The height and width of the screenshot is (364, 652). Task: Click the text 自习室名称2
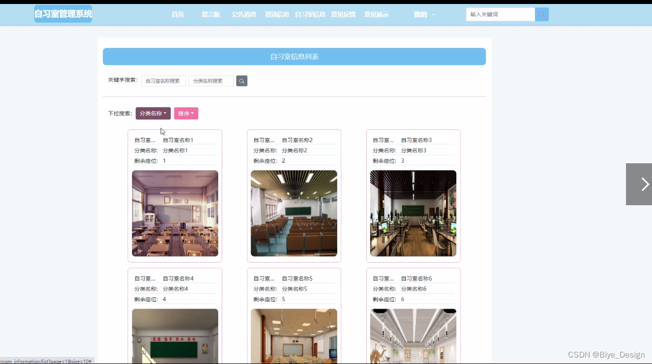297,140
